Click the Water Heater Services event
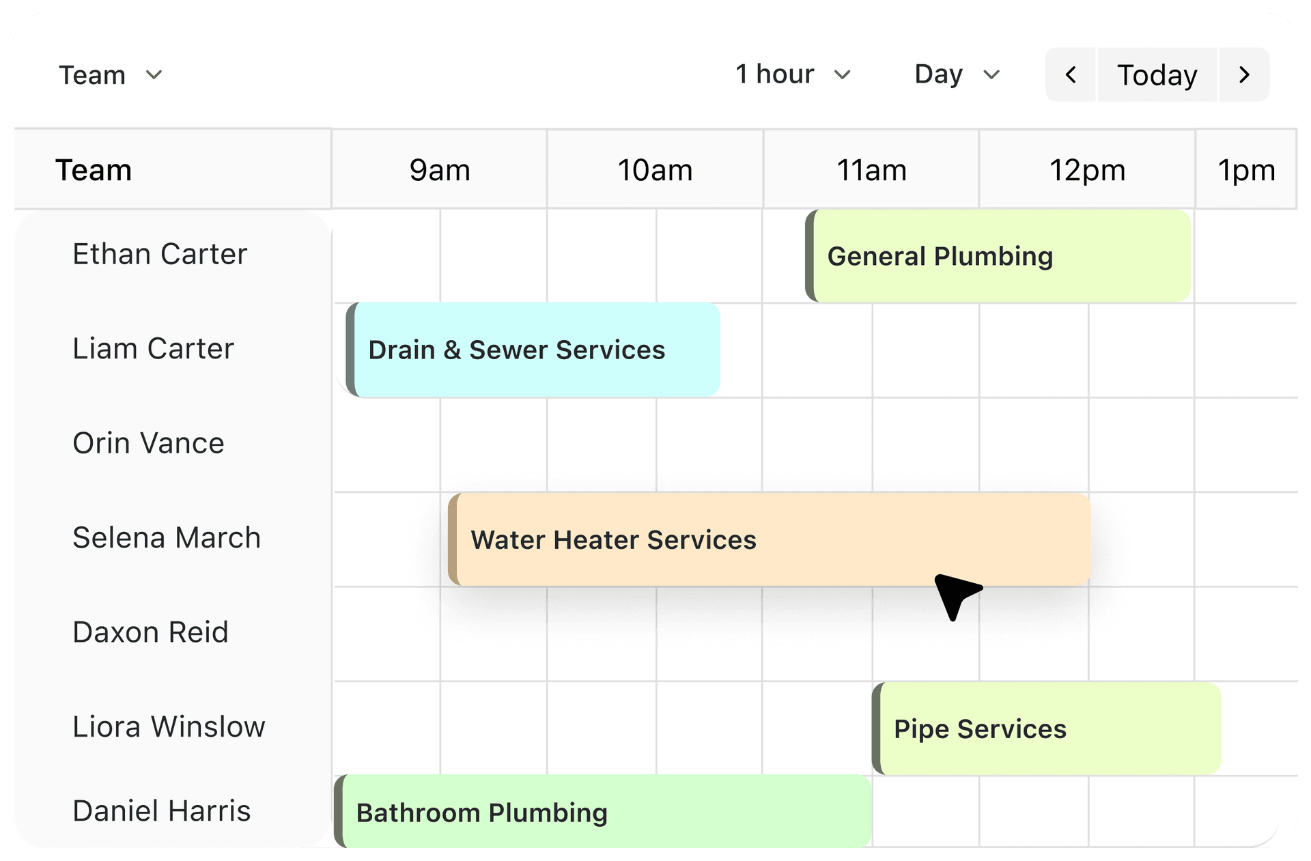 coord(769,539)
